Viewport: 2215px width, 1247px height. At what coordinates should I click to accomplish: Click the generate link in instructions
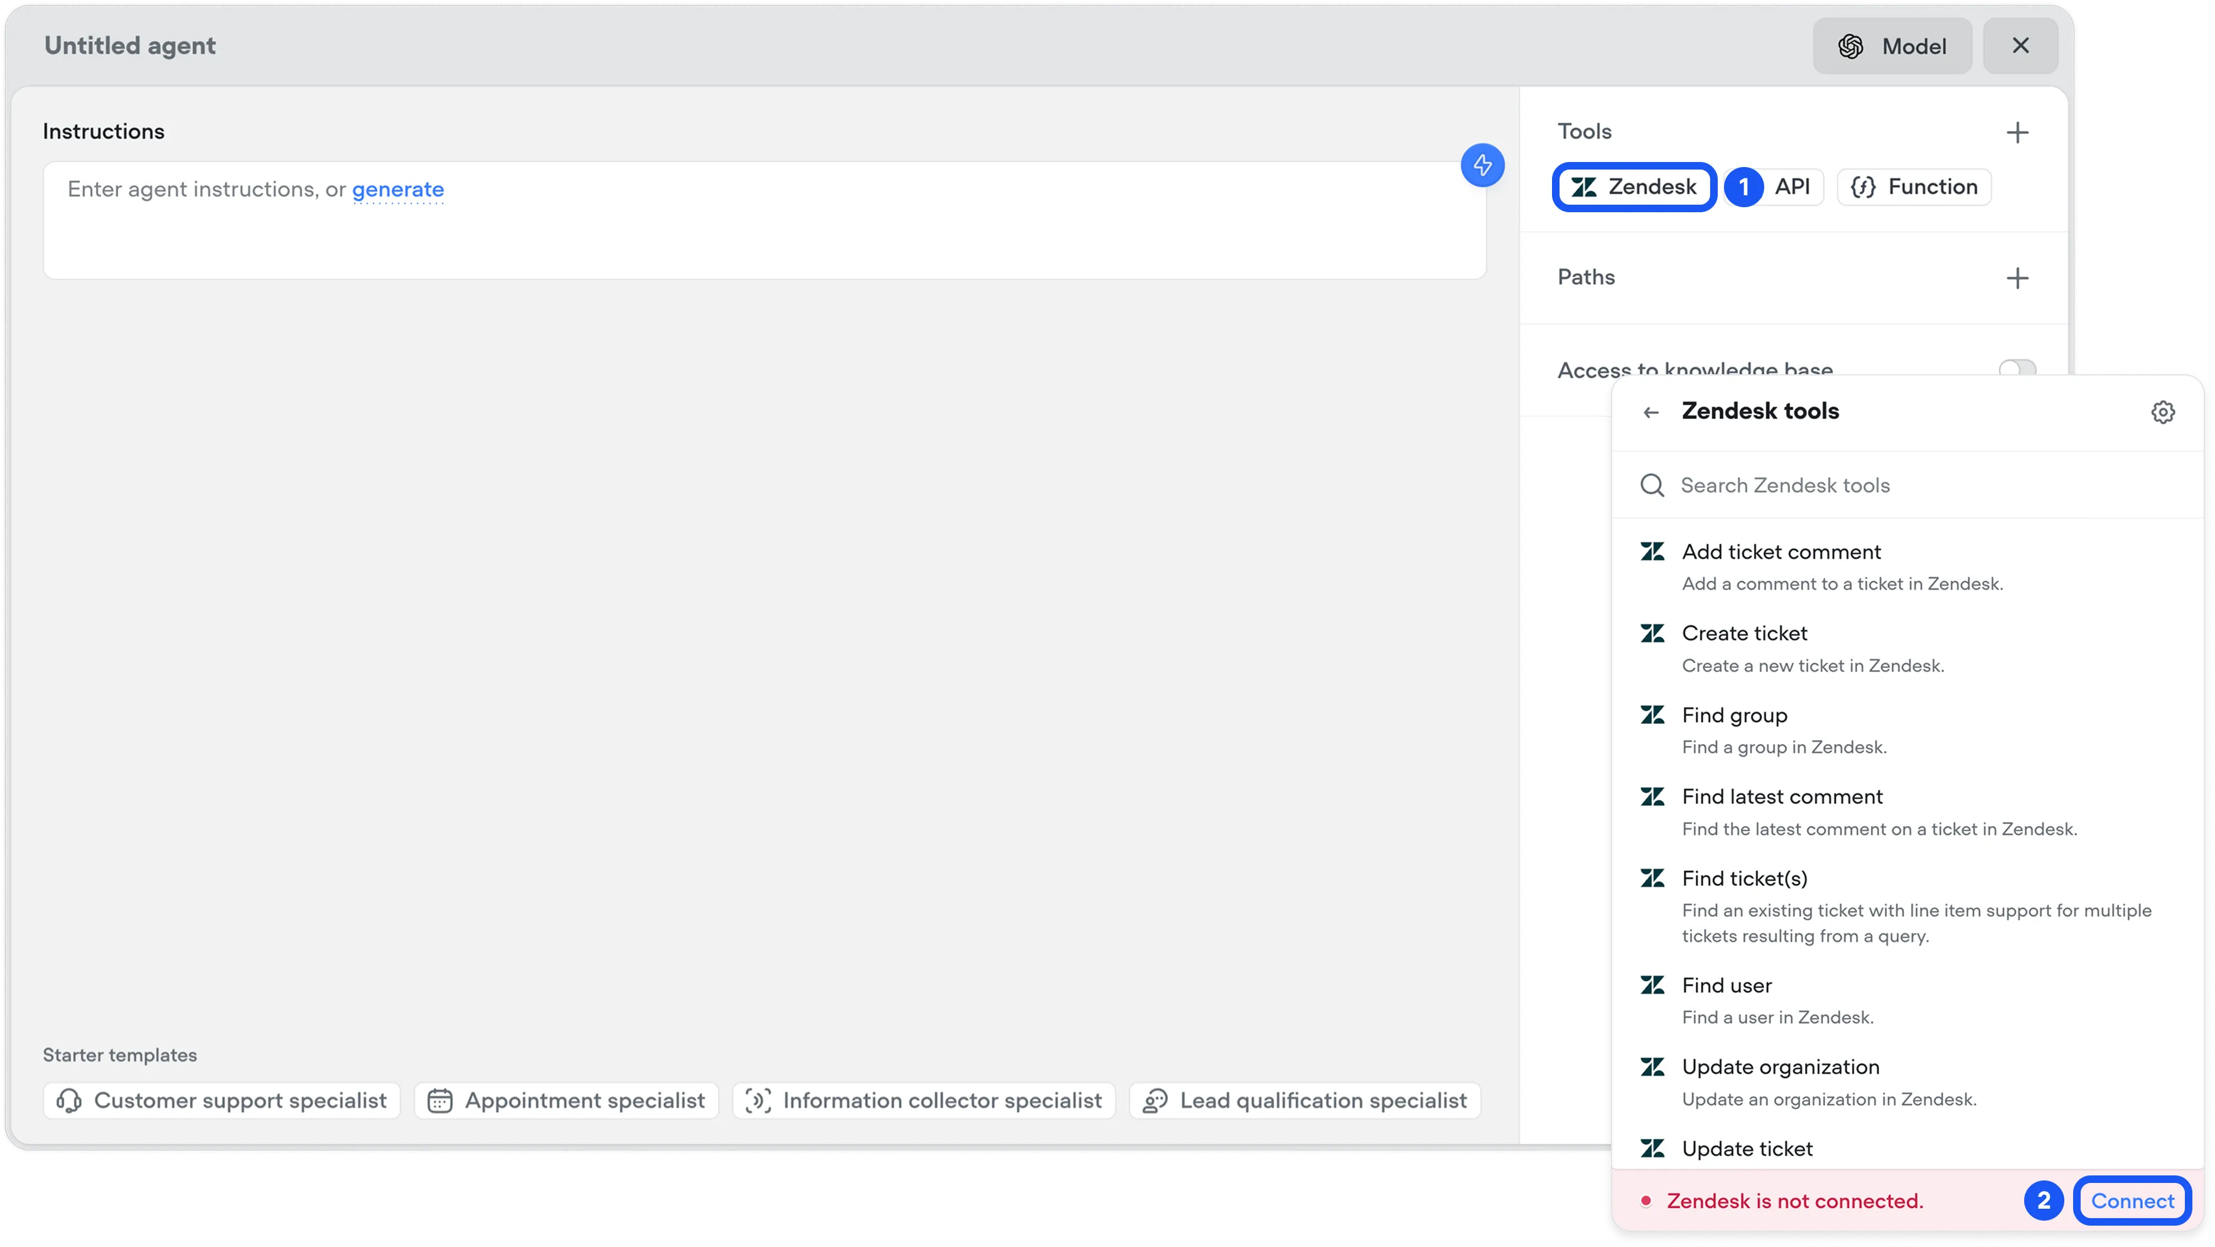[x=398, y=189]
